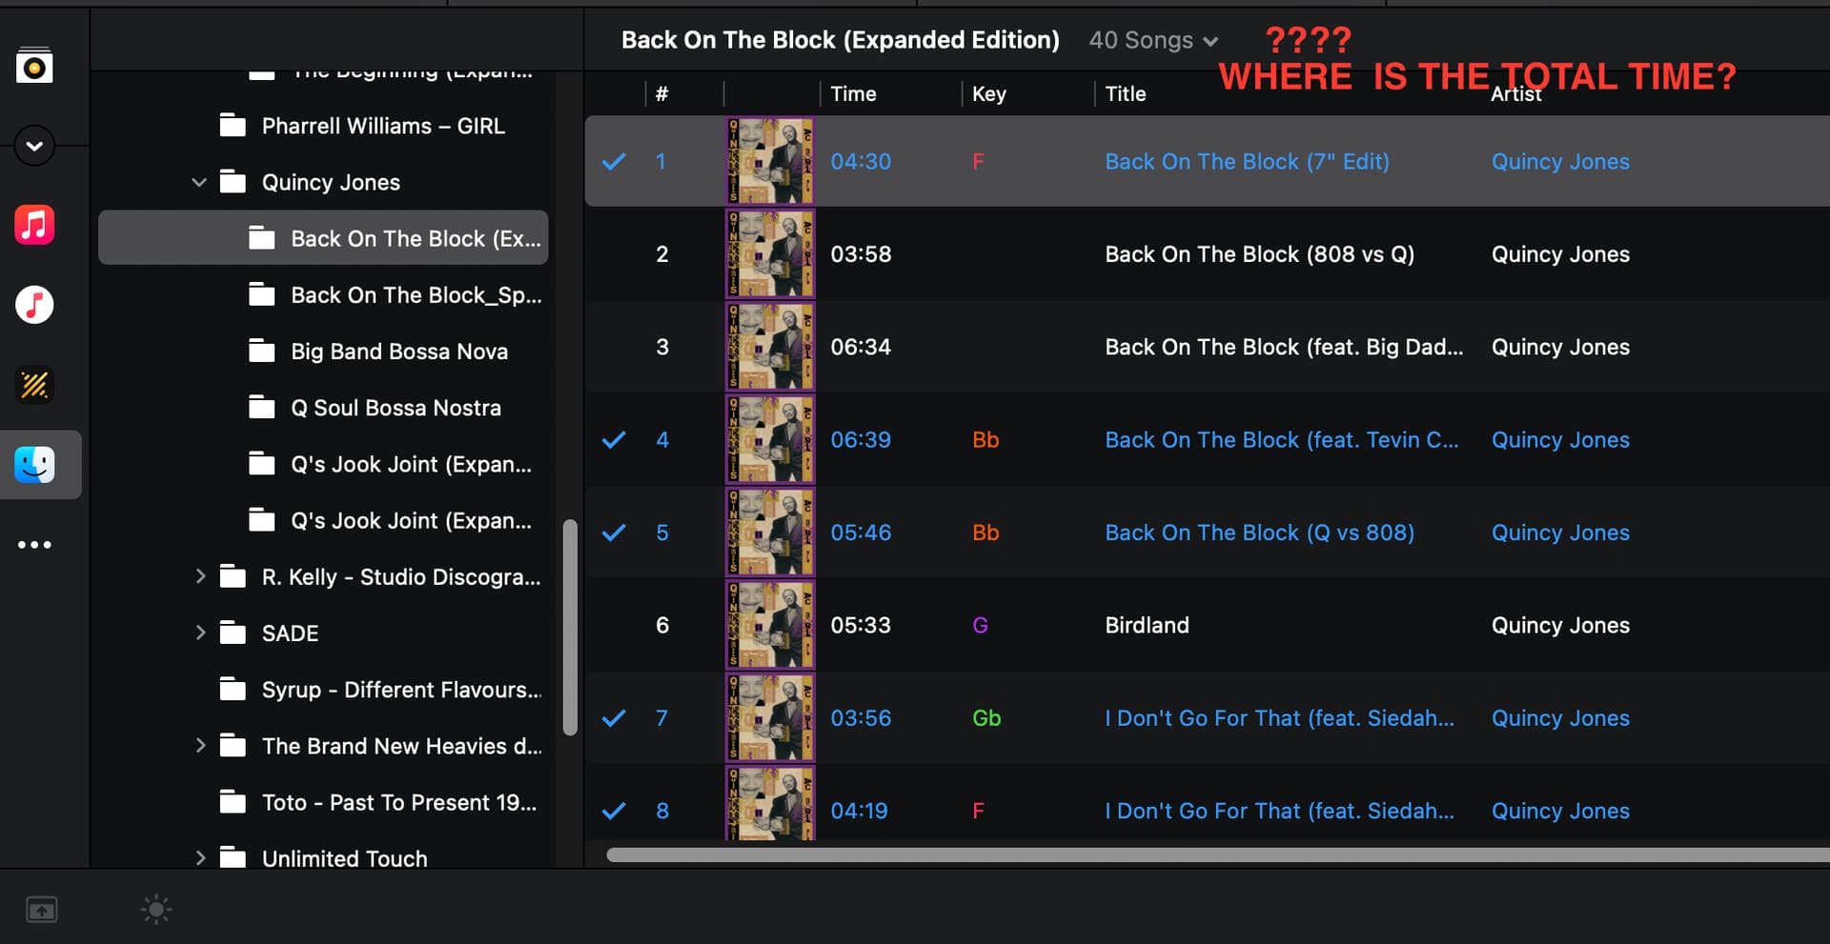
Task: Expand the circular chevron sidebar button
Action: coord(34,146)
